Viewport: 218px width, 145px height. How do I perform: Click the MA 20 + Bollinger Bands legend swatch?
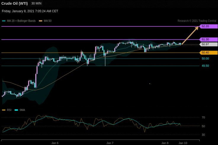coord(4,21)
